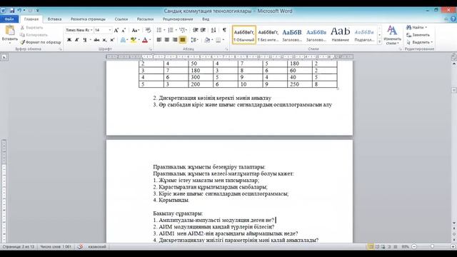Switch to the Вставка tab
The image size is (457, 257).
coord(54,19)
